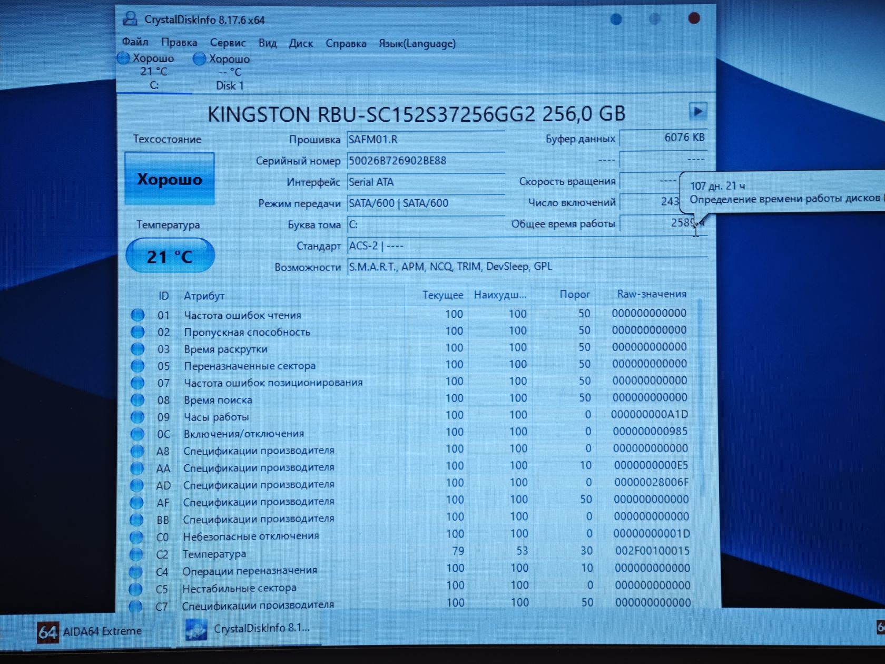Click status dot for Переназначенные сектора

137,366
